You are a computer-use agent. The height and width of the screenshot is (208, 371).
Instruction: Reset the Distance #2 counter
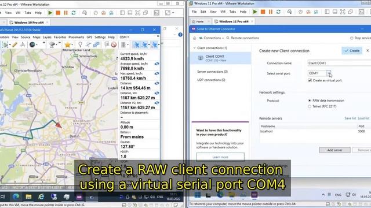tap(157, 103)
